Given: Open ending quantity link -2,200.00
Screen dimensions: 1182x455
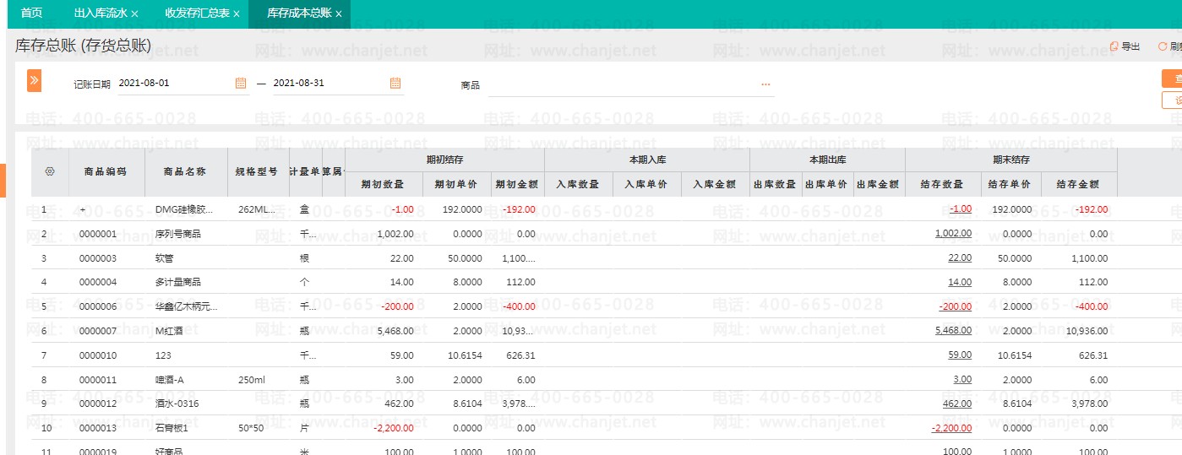Looking at the screenshot, I should coord(951,428).
